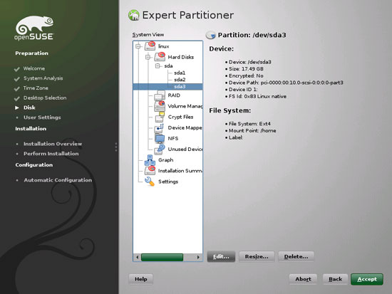Click the Automatic Configuration step
392x294 pixels.
58,180
